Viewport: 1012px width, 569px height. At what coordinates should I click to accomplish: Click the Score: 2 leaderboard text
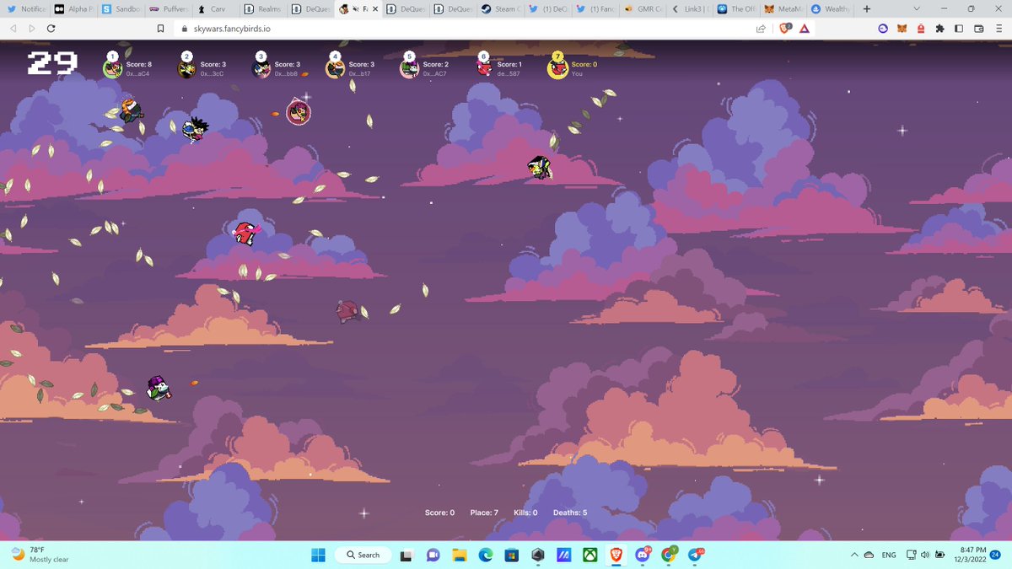pyautogui.click(x=436, y=64)
